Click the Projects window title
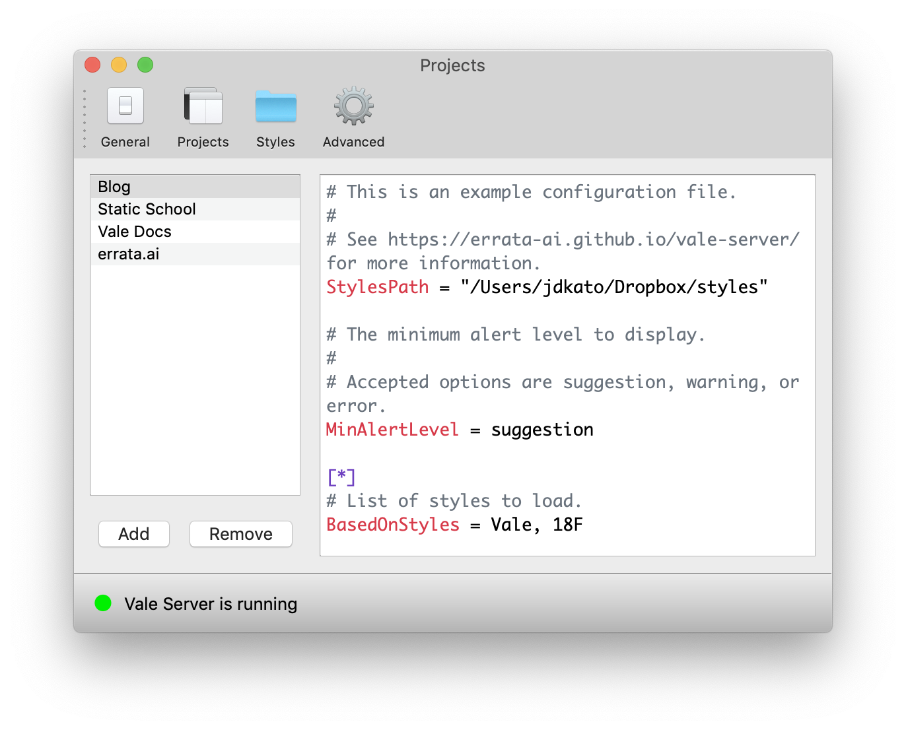This screenshot has width=906, height=730. 452,65
